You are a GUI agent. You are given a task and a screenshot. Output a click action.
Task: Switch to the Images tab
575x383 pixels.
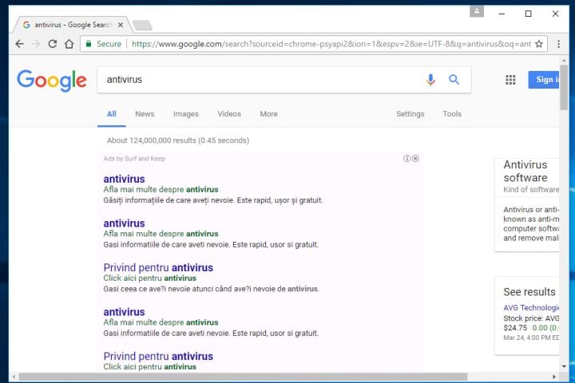click(185, 114)
